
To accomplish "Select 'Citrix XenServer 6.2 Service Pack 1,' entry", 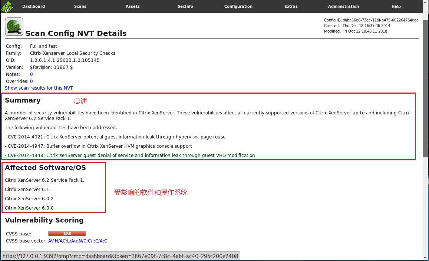I will pos(44,180).
